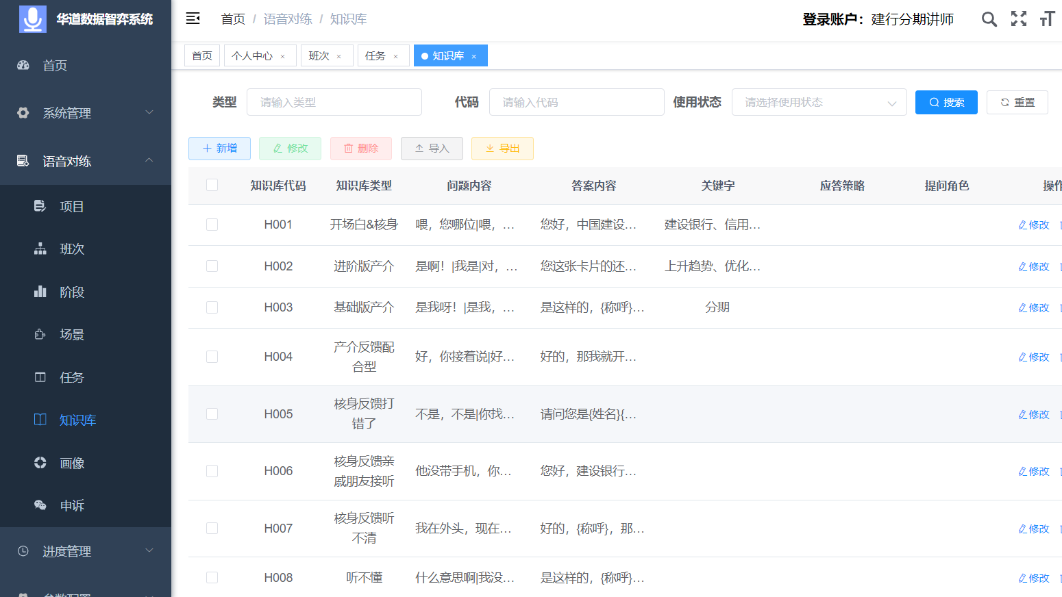Click the 项目 icon in sidebar
The width and height of the screenshot is (1062, 597).
point(40,206)
